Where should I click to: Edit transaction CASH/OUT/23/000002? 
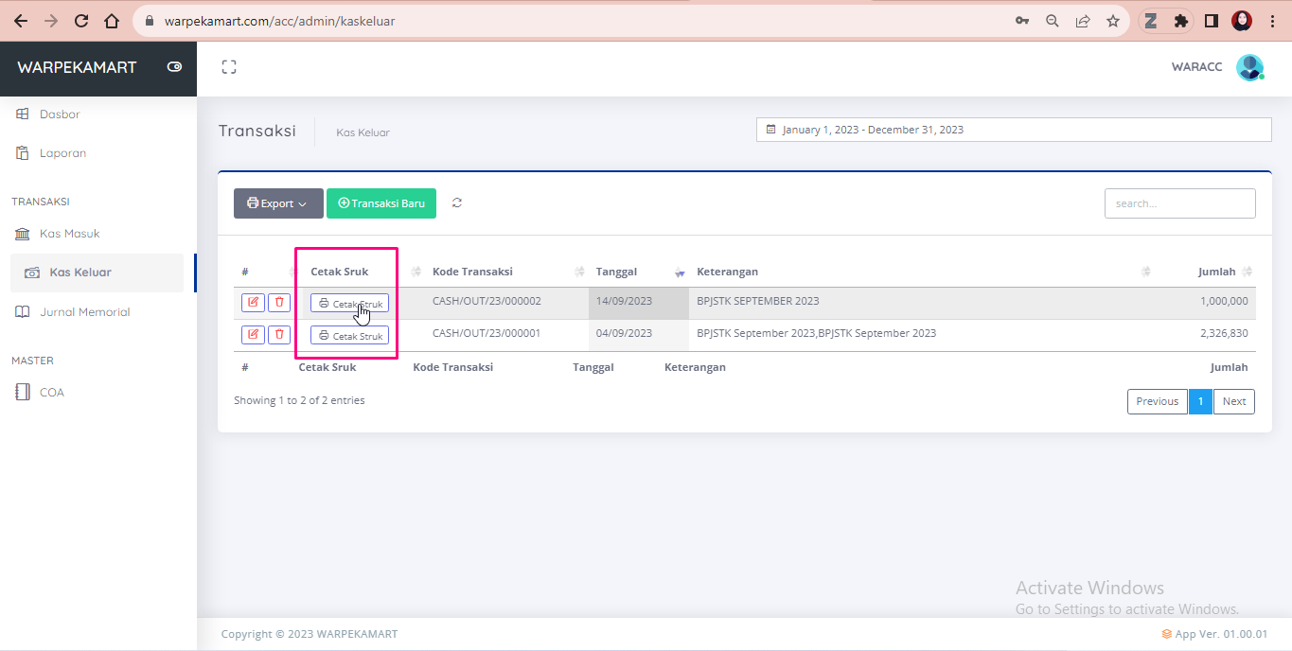pyautogui.click(x=253, y=303)
